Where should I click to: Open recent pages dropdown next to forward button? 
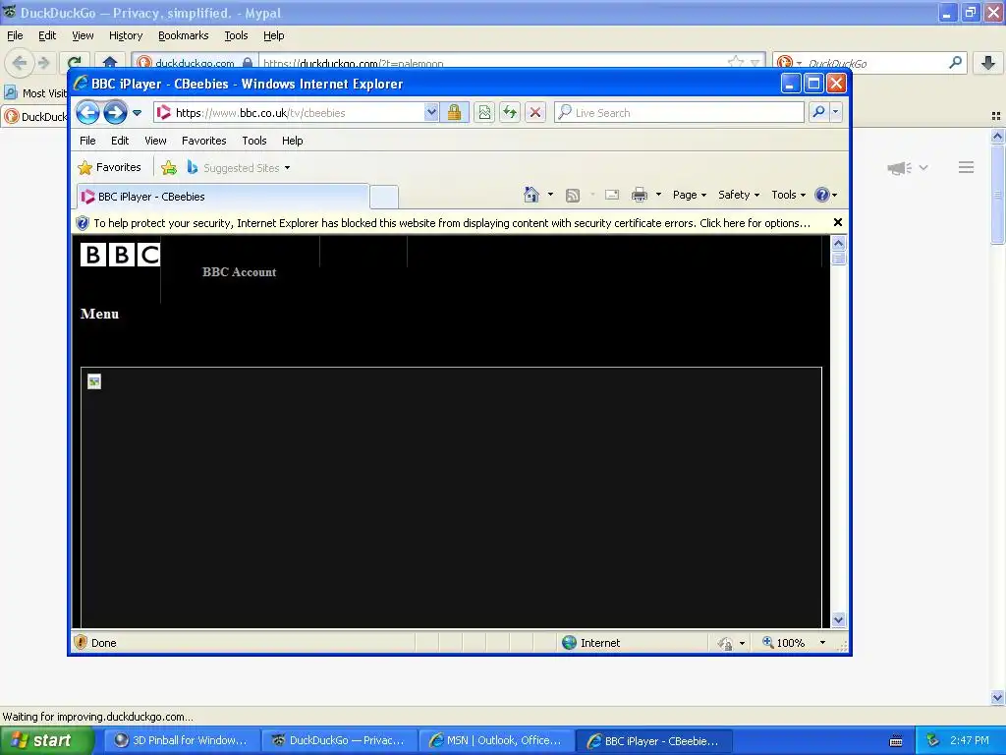[x=137, y=113]
